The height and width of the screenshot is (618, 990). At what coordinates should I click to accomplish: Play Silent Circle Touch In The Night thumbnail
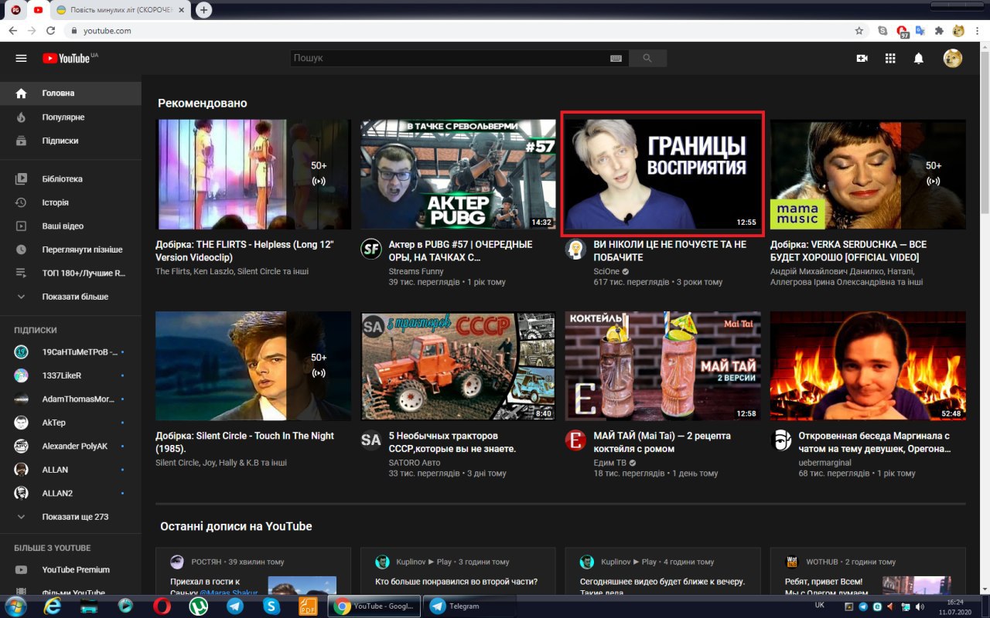(x=253, y=366)
